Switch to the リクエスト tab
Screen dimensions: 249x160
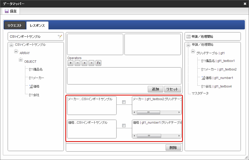click(x=15, y=26)
